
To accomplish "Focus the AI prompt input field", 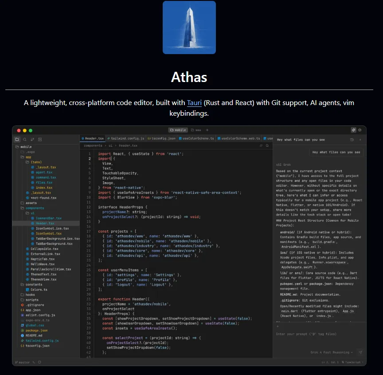I will coord(310,334).
